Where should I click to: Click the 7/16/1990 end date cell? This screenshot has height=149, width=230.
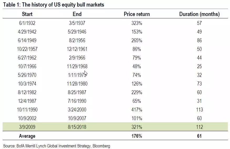77,101
